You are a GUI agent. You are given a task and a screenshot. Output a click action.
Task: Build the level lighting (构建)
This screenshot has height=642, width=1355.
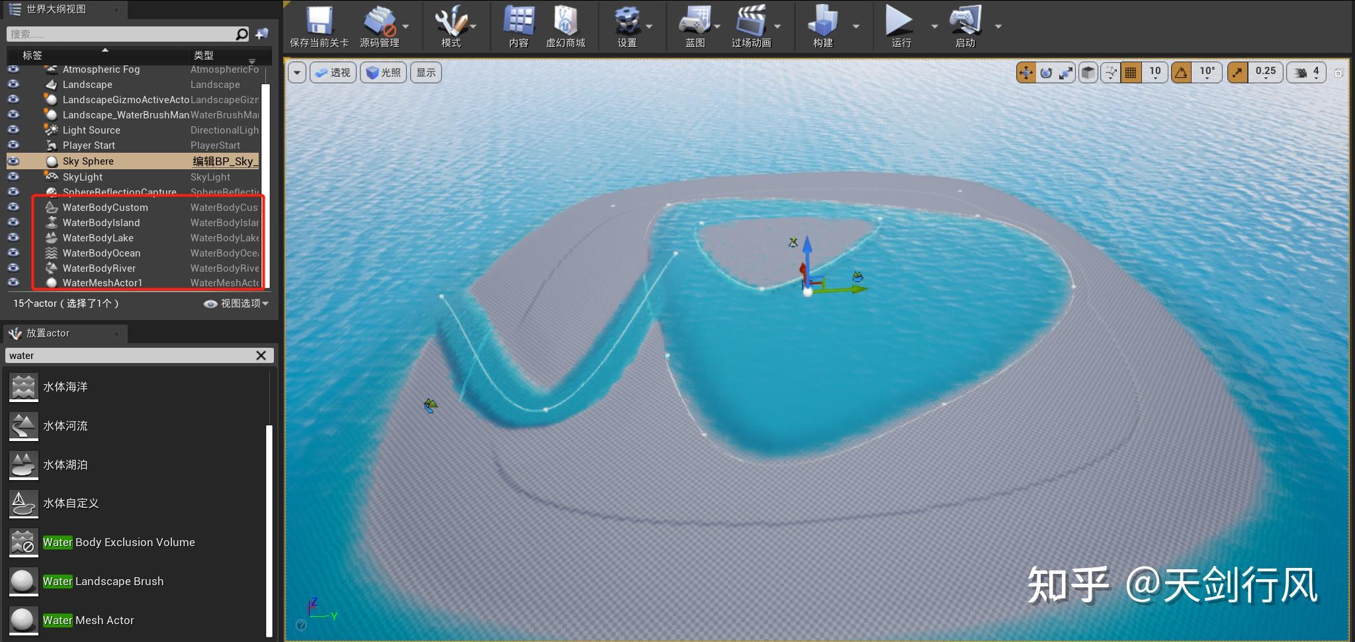(822, 26)
